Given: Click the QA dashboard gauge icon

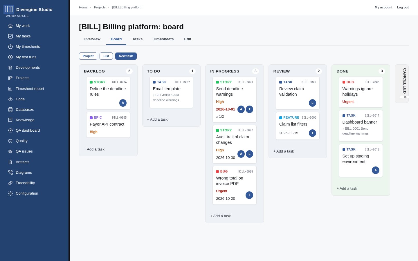Looking at the screenshot, I should [10, 130].
